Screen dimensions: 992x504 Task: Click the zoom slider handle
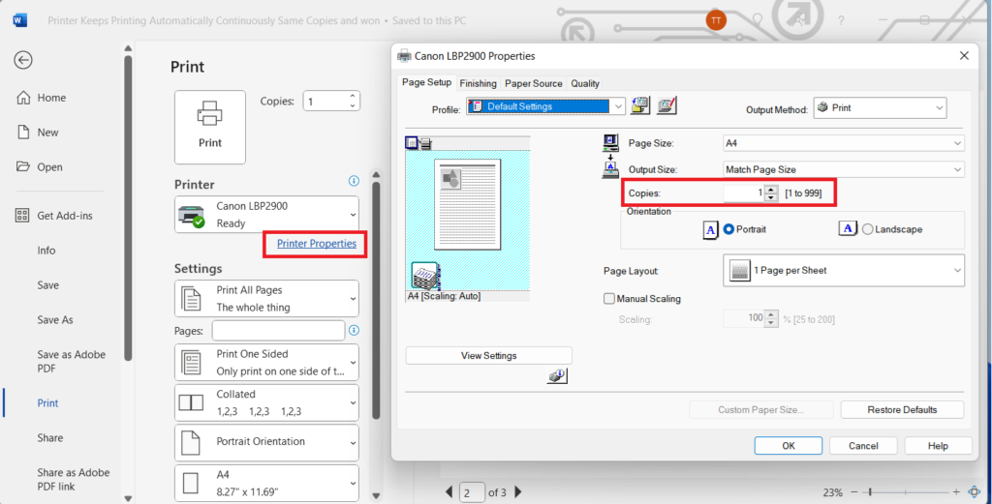pyautogui.click(x=871, y=492)
